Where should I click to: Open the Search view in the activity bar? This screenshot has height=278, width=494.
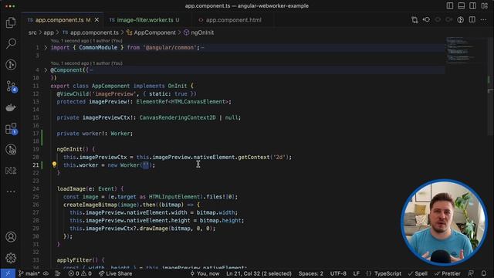[11, 43]
